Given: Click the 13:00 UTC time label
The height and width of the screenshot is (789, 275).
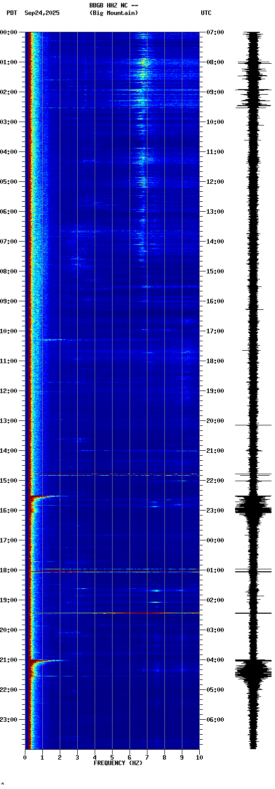Looking at the screenshot, I should point(215,212).
